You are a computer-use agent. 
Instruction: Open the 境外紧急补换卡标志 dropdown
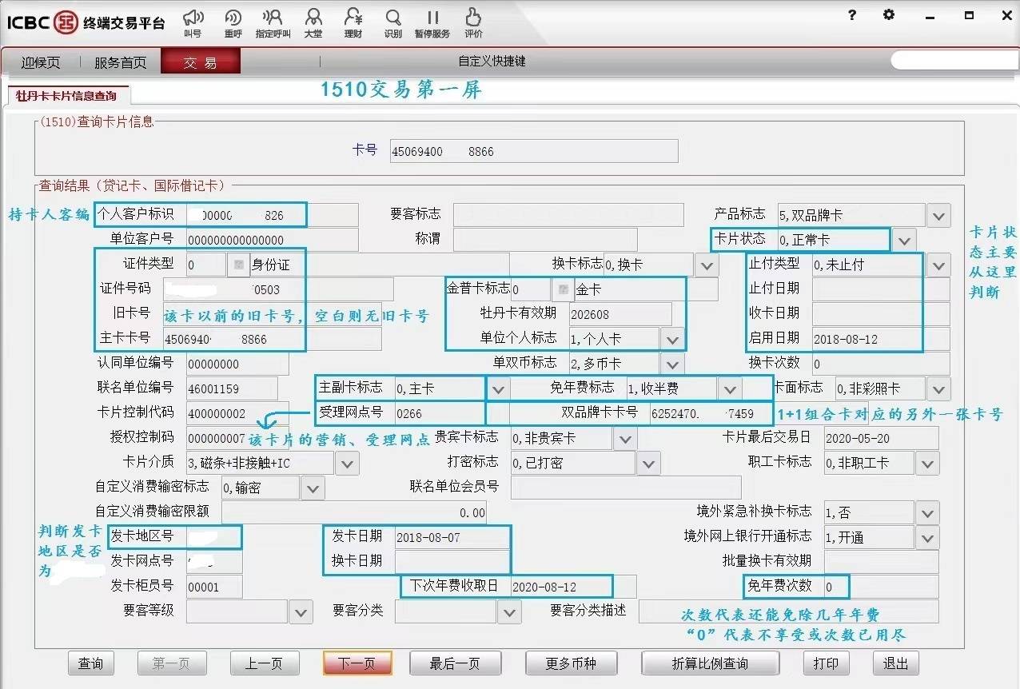(927, 512)
